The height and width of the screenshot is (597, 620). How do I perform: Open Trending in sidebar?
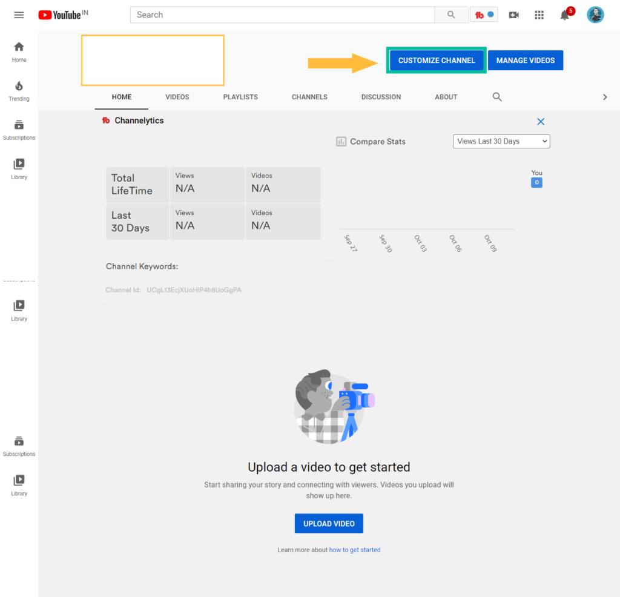pos(19,91)
